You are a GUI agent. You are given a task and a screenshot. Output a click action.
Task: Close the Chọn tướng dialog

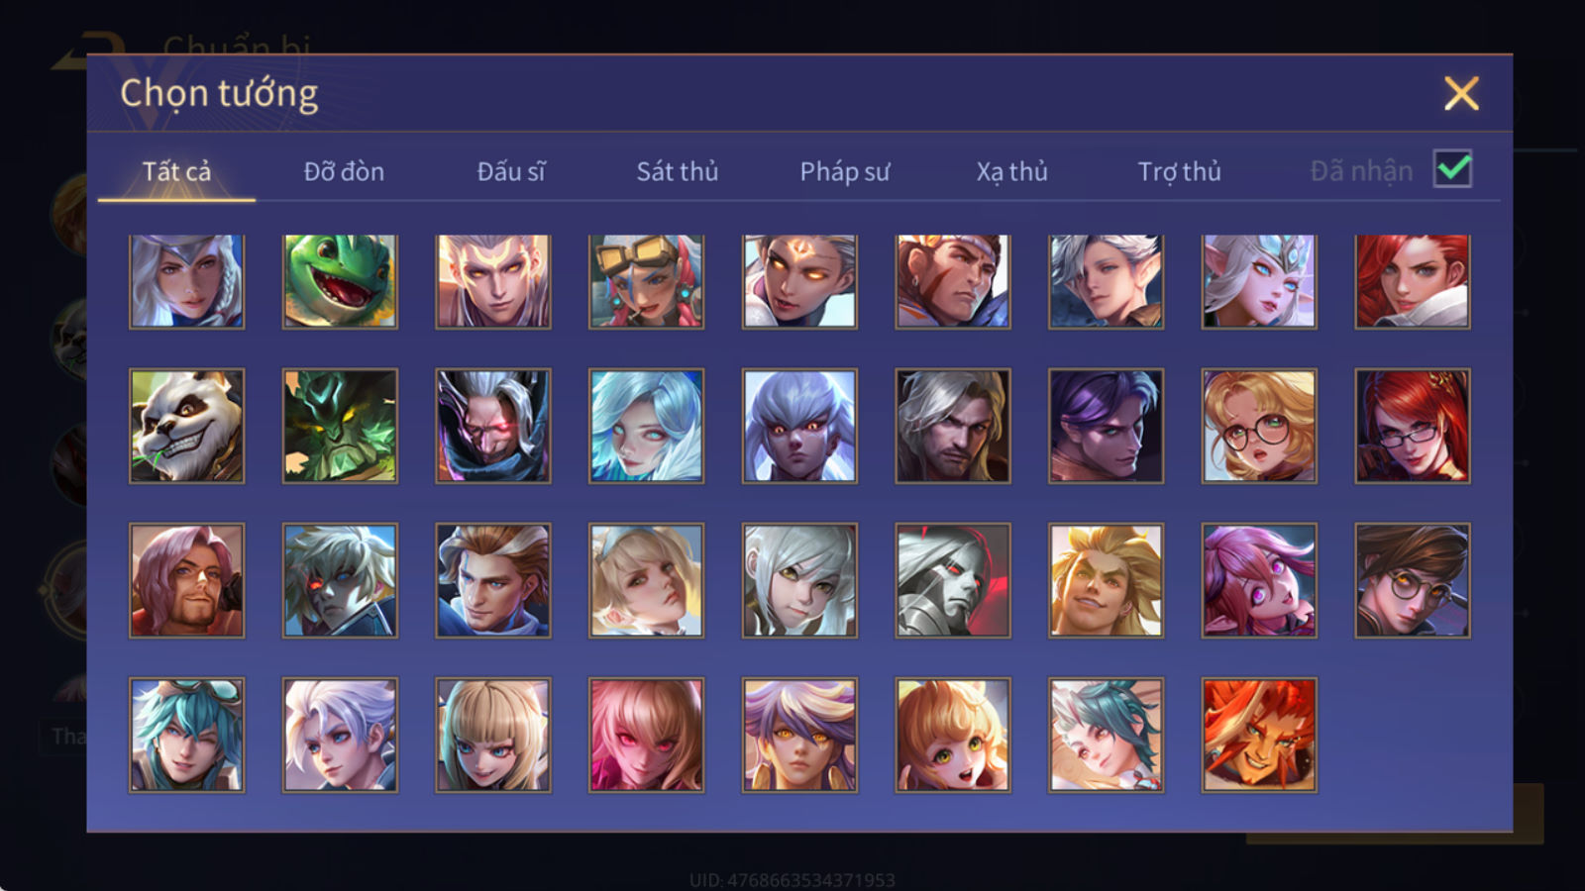pyautogui.click(x=1461, y=94)
